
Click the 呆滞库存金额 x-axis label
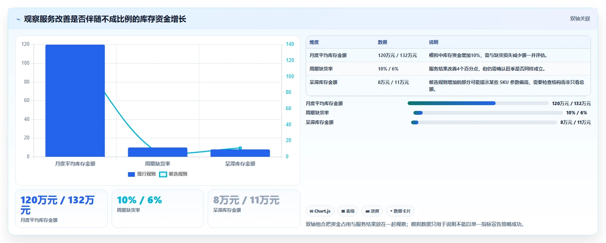[240, 164]
